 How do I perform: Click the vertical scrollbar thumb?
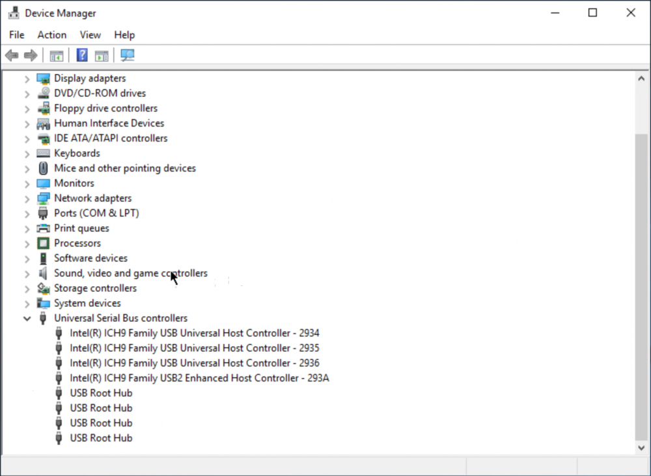[x=641, y=287]
